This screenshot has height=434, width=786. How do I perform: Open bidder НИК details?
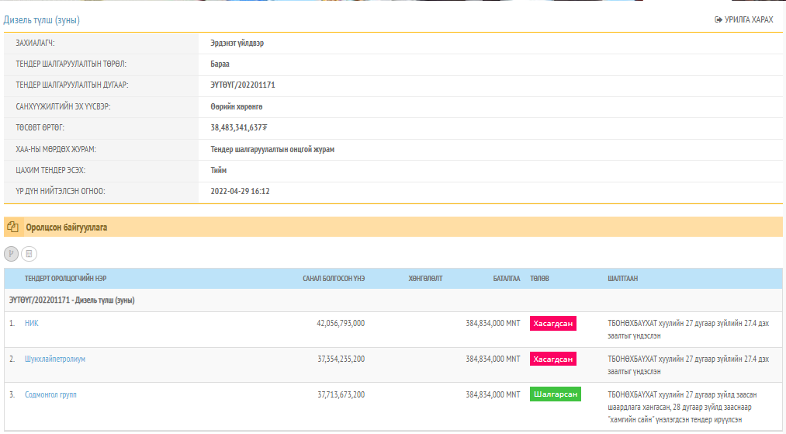32,323
